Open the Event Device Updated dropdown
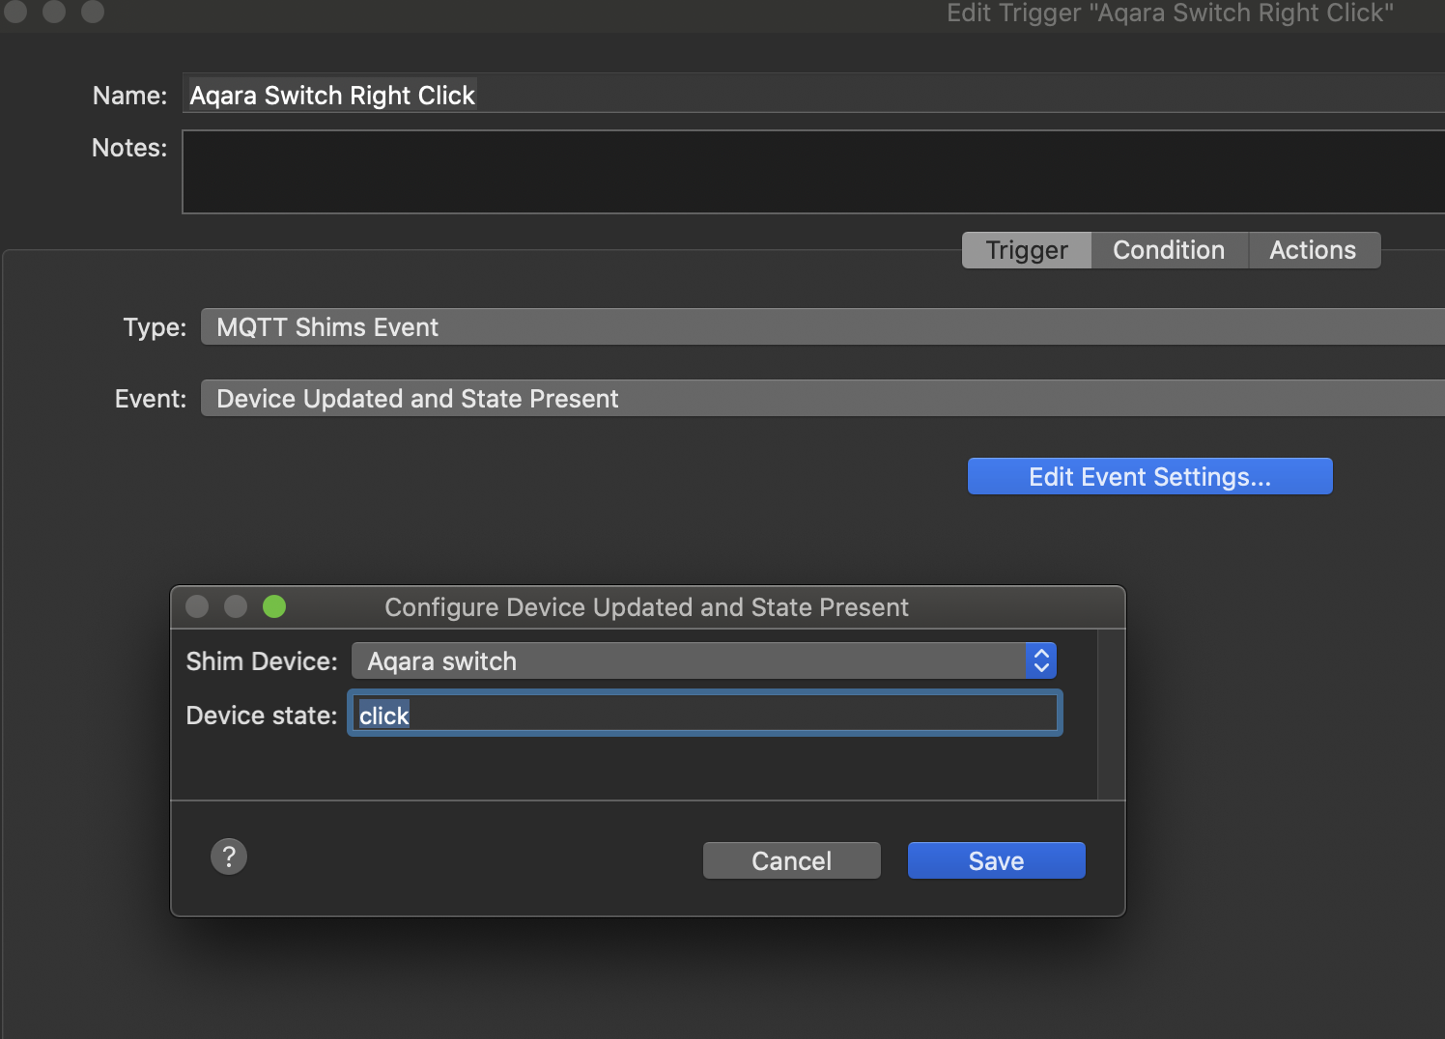The height and width of the screenshot is (1039, 1445). point(823,399)
